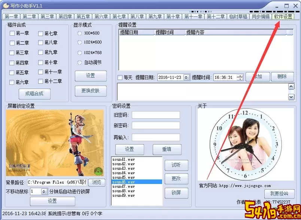This screenshot has width=301, height=220.
Task: Click the 浏览 browse button
Action: pos(97,182)
